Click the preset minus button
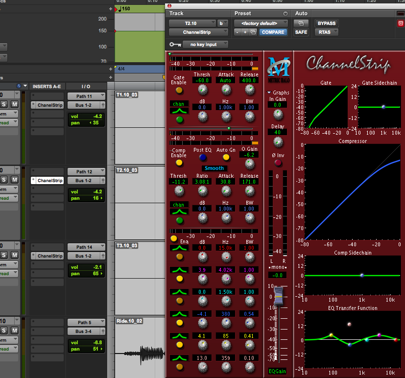405x378 pixels. point(238,32)
